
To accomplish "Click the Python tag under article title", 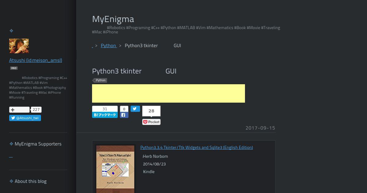I will click(100, 80).
